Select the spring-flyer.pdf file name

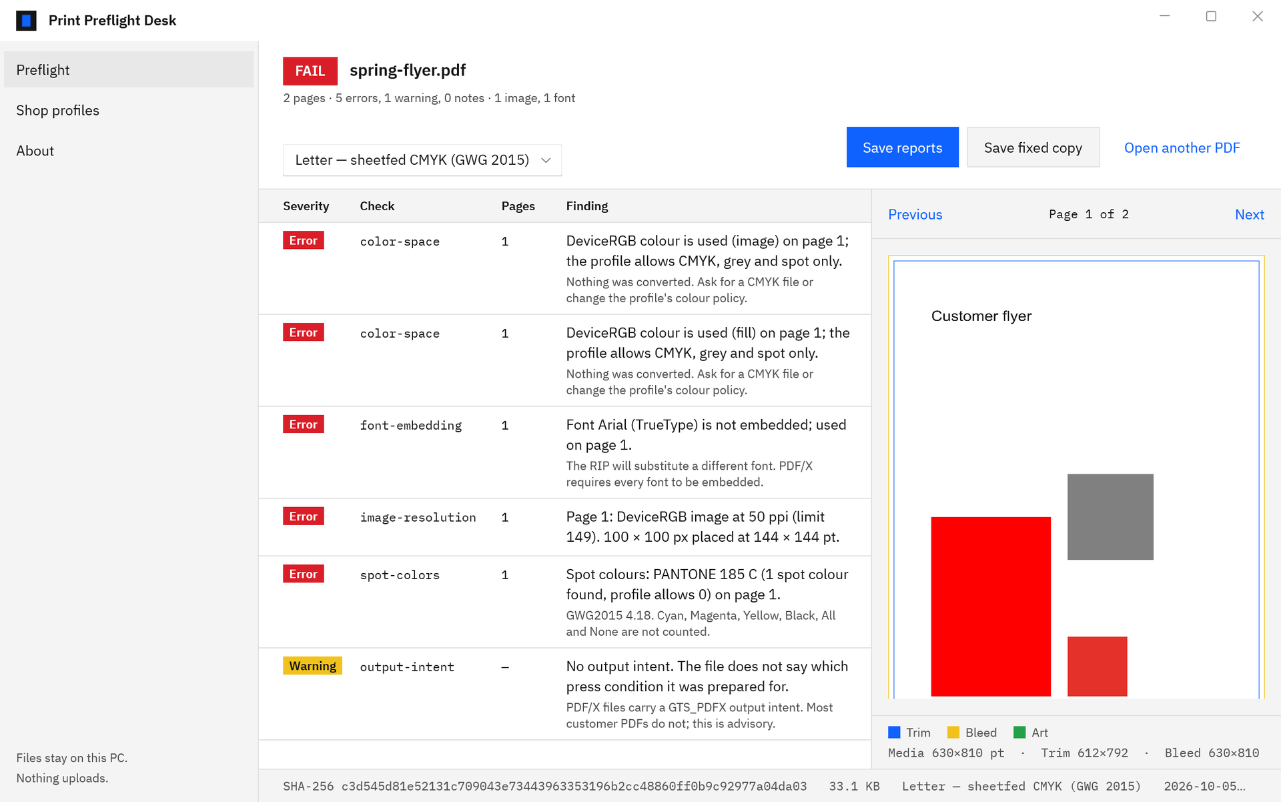click(x=408, y=70)
